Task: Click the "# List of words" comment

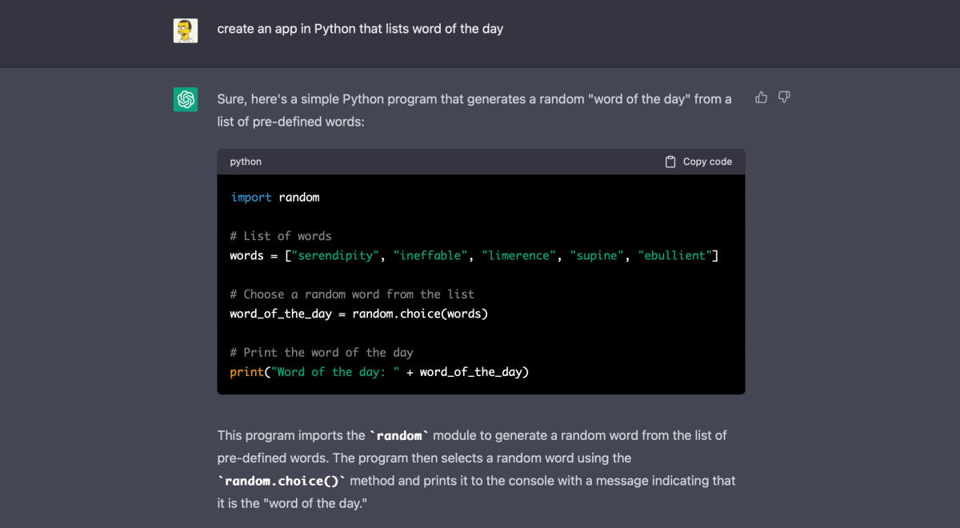Action: coord(280,236)
